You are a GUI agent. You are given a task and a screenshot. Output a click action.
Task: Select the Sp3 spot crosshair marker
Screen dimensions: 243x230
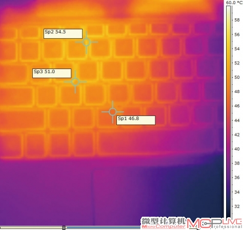pos(75,82)
